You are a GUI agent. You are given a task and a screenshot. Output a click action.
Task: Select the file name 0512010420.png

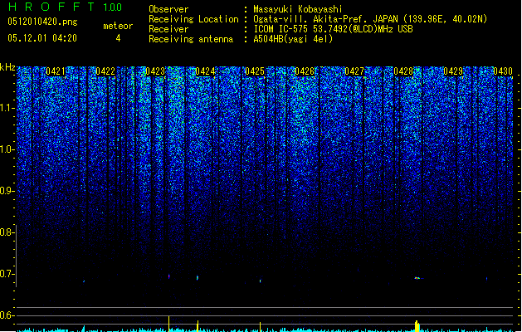(42, 22)
